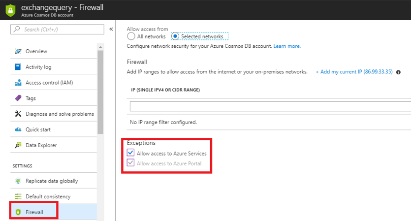
Task: Open the Learn more link
Action: click(287, 46)
